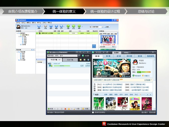
Task: Click magnifier search icon in Blackberry window
Action: coord(79,56)
